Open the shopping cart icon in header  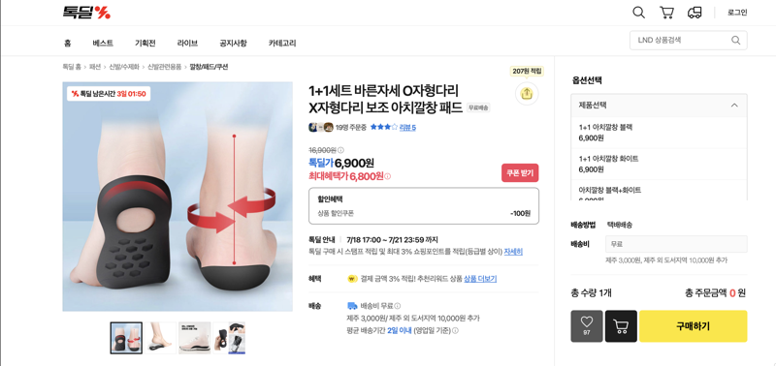[666, 13]
